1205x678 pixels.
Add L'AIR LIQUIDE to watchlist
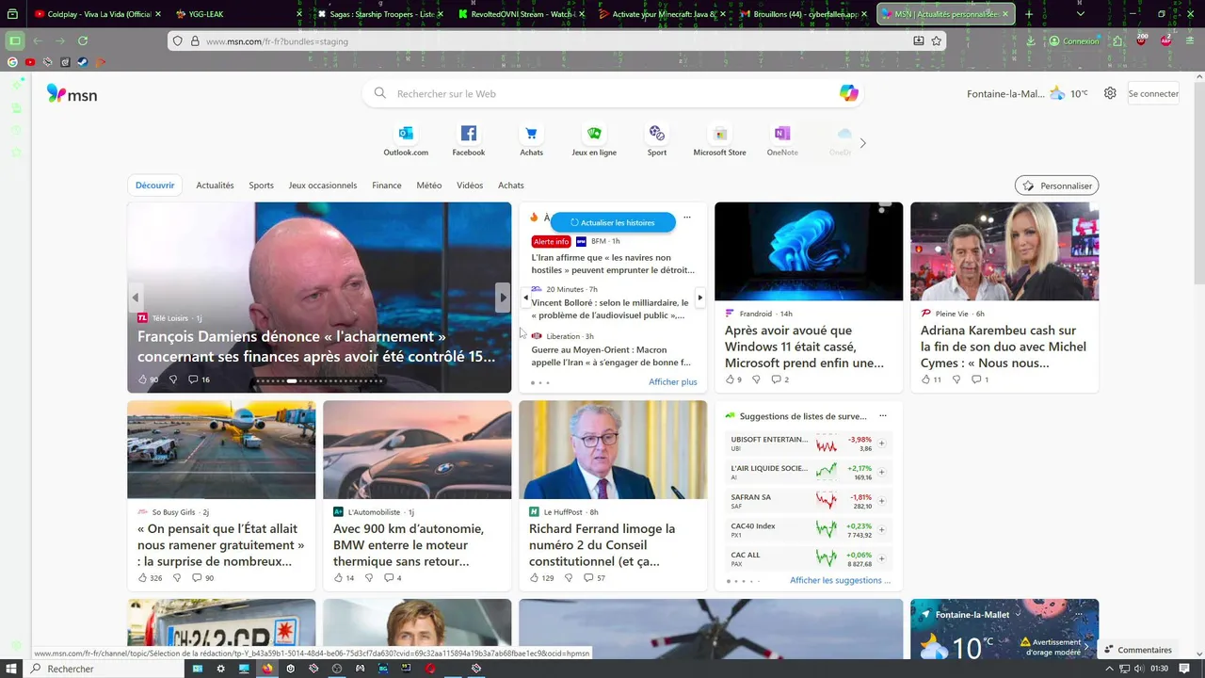[882, 473]
